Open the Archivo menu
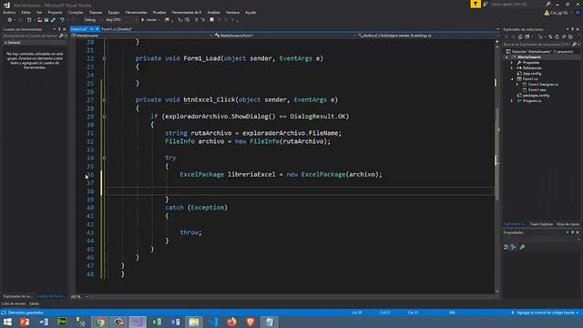Viewport: 583px width, 328px height. coord(9,12)
